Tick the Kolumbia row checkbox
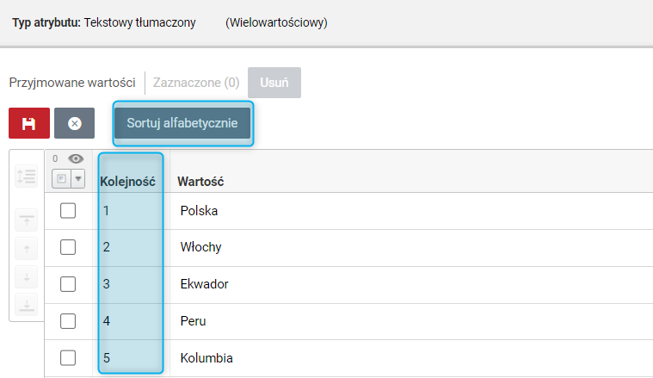 [x=68, y=358]
